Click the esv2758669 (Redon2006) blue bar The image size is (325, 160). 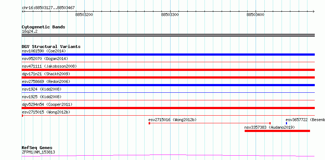click(168, 85)
